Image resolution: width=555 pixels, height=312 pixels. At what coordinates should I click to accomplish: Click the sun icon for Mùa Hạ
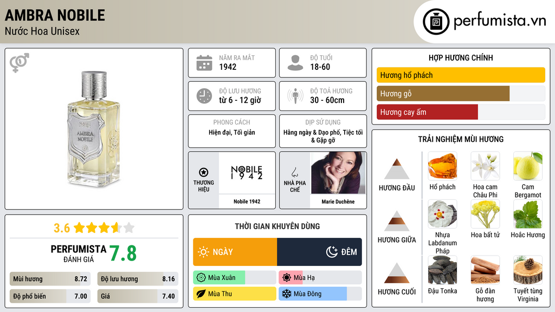click(x=287, y=278)
